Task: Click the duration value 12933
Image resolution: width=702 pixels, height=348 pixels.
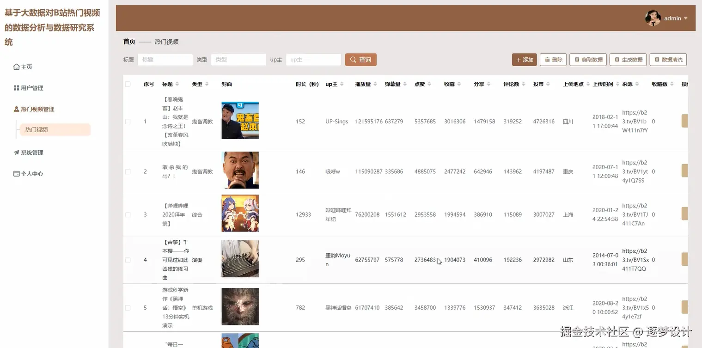Action: click(304, 214)
